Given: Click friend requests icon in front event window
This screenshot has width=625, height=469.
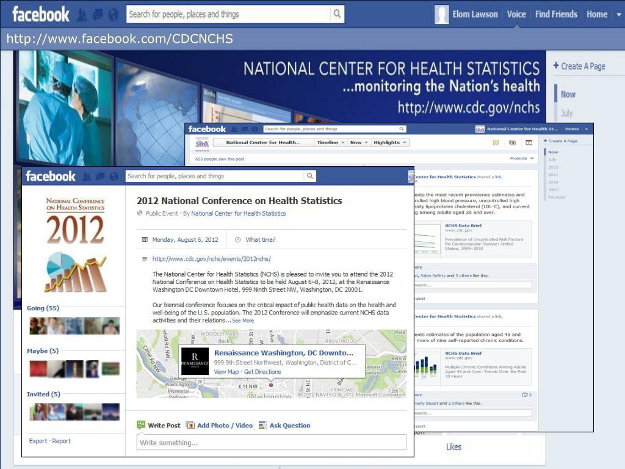Looking at the screenshot, I should (x=87, y=176).
